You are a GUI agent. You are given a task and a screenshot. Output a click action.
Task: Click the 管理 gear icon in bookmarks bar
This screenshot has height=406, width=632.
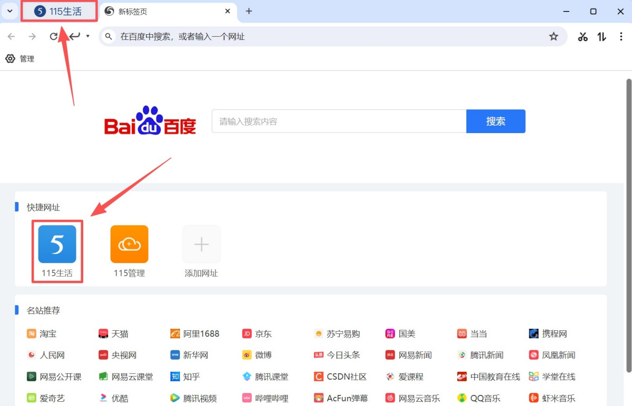(x=11, y=59)
